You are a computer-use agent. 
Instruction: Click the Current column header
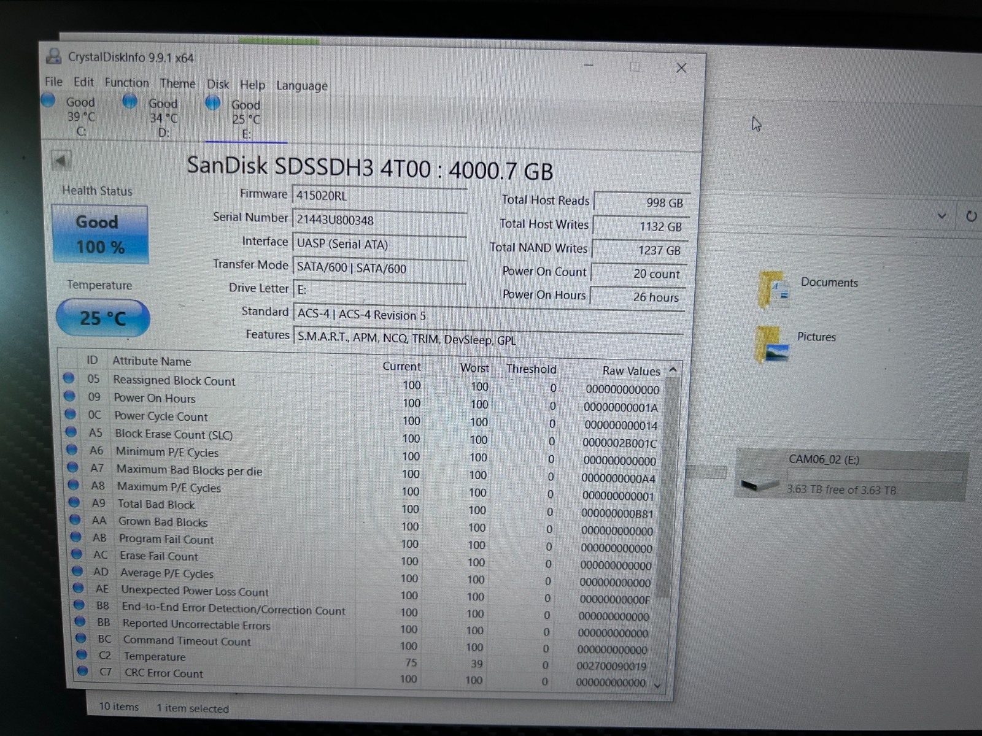[402, 366]
